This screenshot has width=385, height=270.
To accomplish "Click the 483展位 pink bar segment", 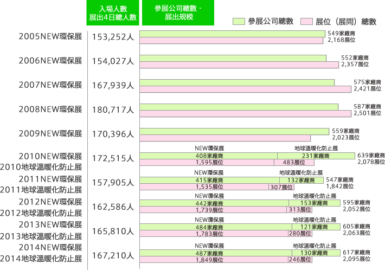I will pyautogui.click(x=294, y=162).
